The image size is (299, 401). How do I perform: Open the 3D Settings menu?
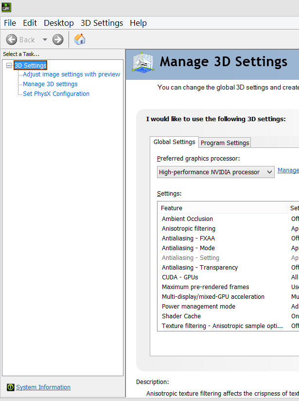pos(102,23)
